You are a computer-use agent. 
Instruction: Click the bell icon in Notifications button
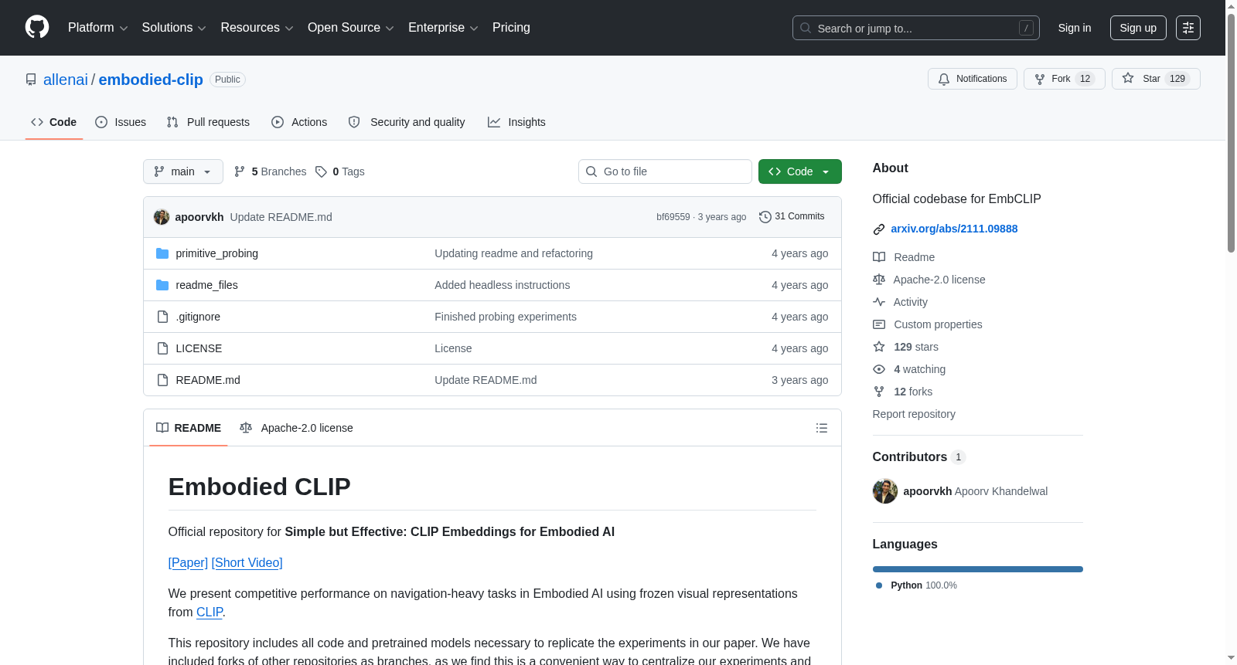point(944,79)
